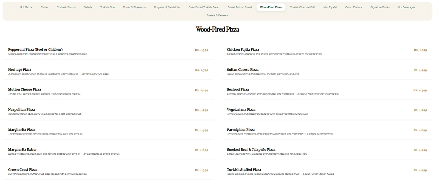
Task: Select the Margherita Extra item name
Action: tap(22, 150)
